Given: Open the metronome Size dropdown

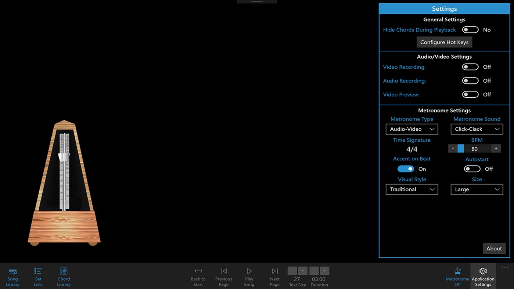Looking at the screenshot, I should click(x=477, y=189).
